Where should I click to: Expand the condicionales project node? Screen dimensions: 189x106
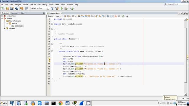click(2, 16)
